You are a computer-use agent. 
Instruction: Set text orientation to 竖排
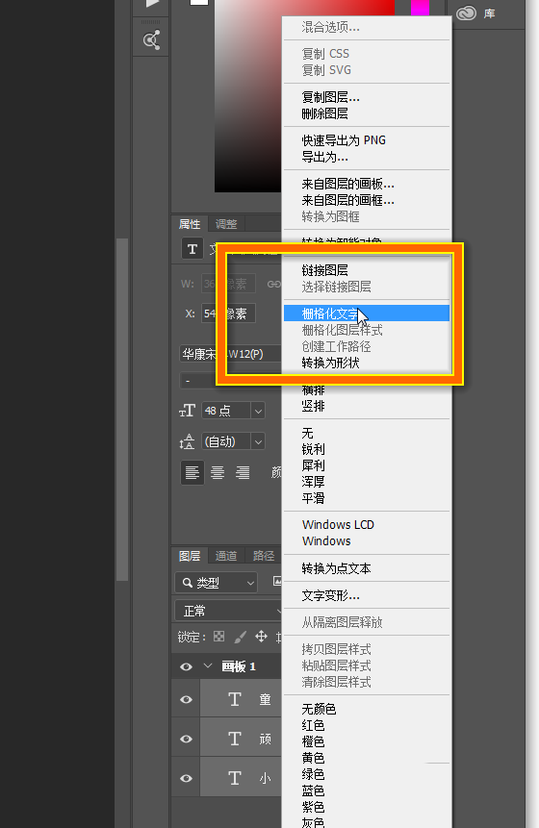tap(367, 406)
